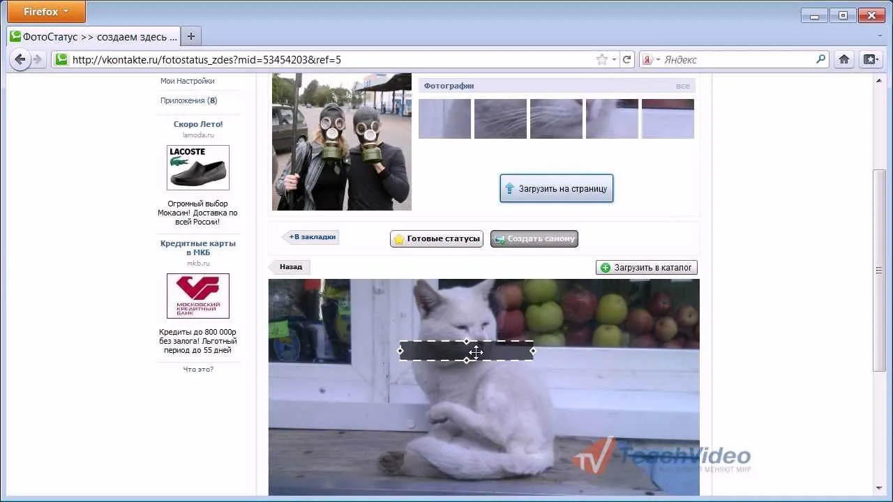Click the first cat fur thumbnail

click(x=444, y=119)
